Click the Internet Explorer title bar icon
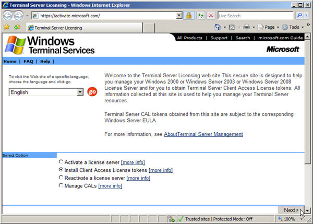Image resolution: width=313 pixels, height=224 pixels. [5, 5]
